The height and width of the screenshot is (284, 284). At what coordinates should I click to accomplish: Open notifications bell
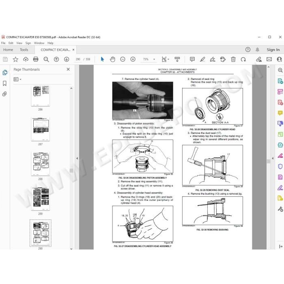pos(257,49)
